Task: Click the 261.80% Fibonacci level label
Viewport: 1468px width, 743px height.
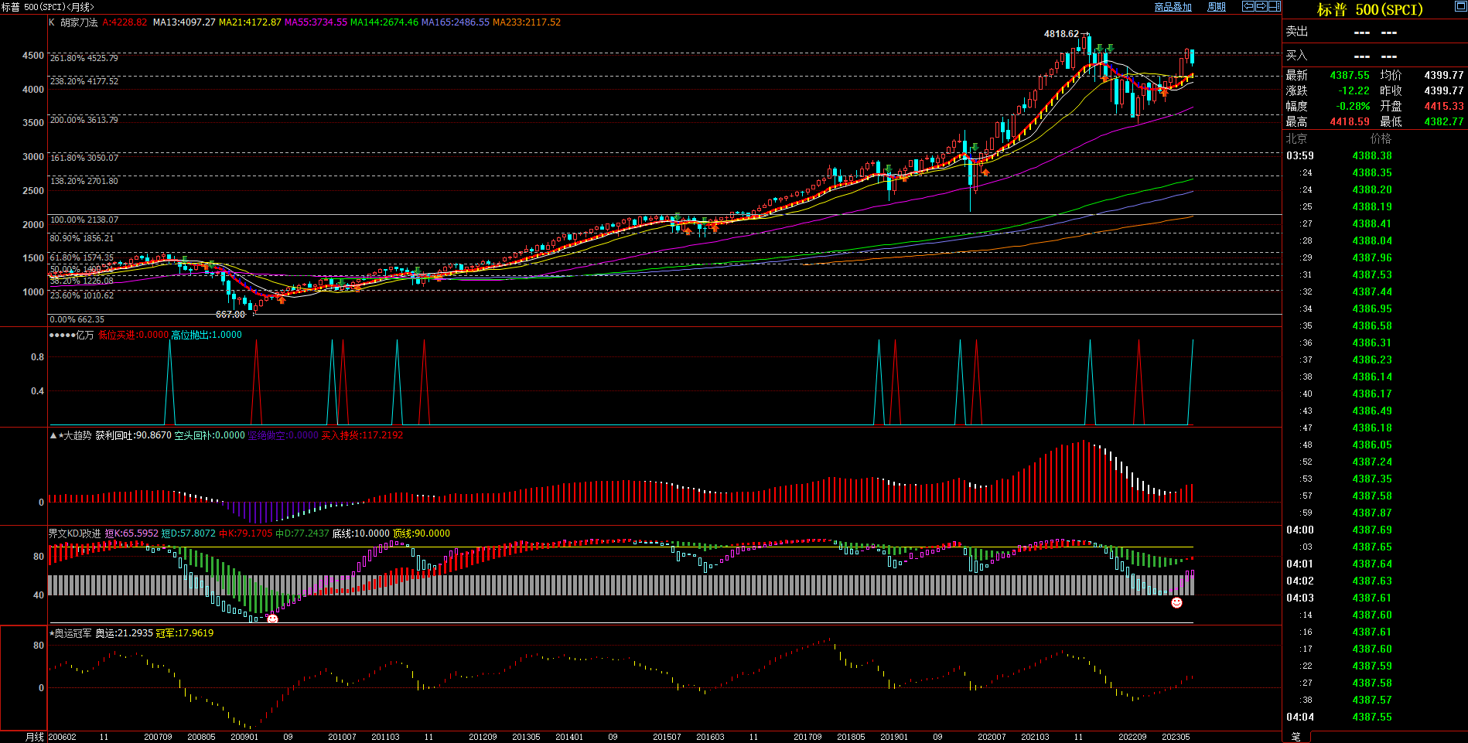Action: coord(84,58)
